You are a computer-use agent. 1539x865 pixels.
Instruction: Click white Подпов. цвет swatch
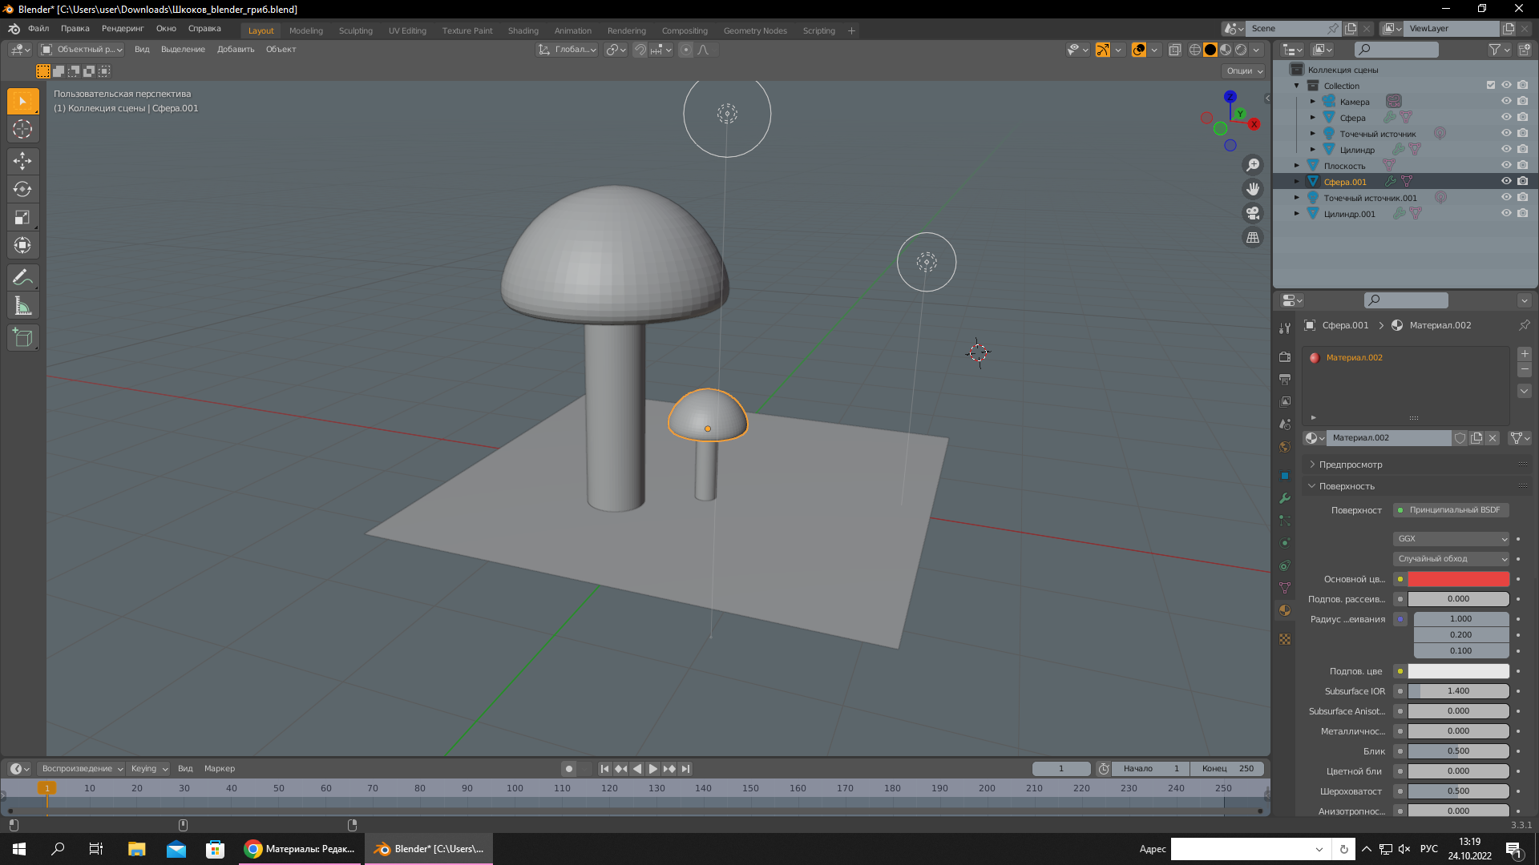click(x=1459, y=671)
